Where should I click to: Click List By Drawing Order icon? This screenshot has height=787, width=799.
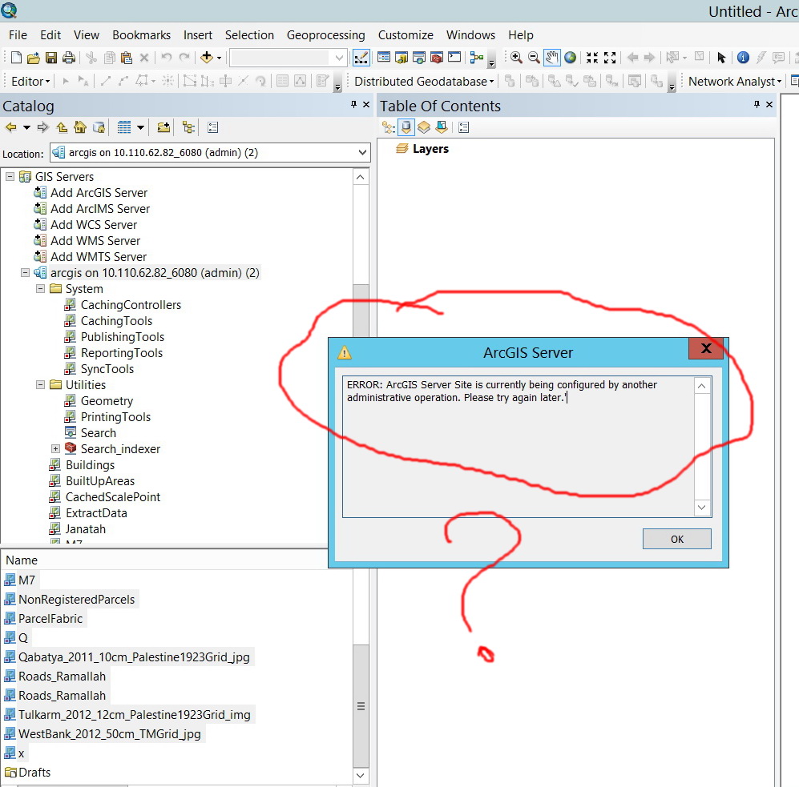point(389,127)
